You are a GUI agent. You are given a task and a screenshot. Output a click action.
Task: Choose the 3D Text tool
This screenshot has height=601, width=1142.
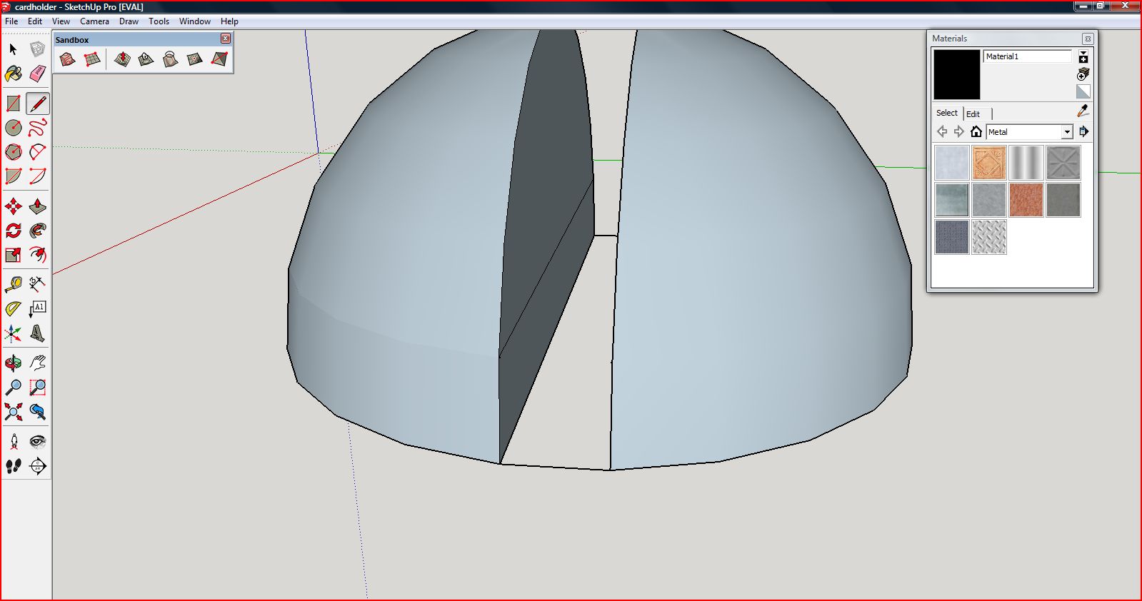tap(37, 333)
